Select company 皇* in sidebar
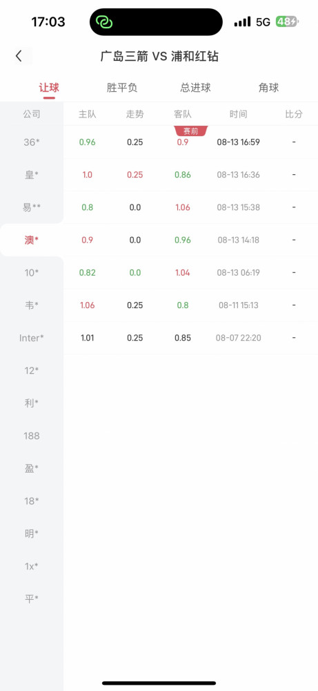Screen dimensions: 318x691 point(32,175)
